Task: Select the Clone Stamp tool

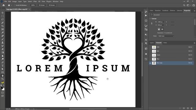Action: 2,42
